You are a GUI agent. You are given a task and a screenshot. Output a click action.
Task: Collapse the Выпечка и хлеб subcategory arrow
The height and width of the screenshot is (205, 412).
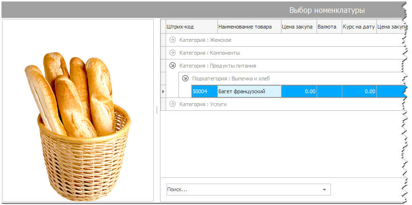(185, 78)
